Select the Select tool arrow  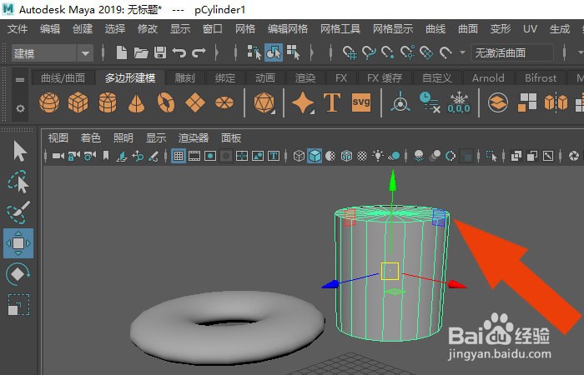[x=19, y=152]
